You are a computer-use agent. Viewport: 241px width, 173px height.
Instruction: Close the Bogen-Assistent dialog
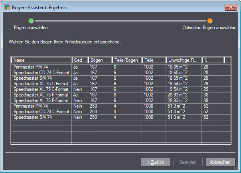231,7
